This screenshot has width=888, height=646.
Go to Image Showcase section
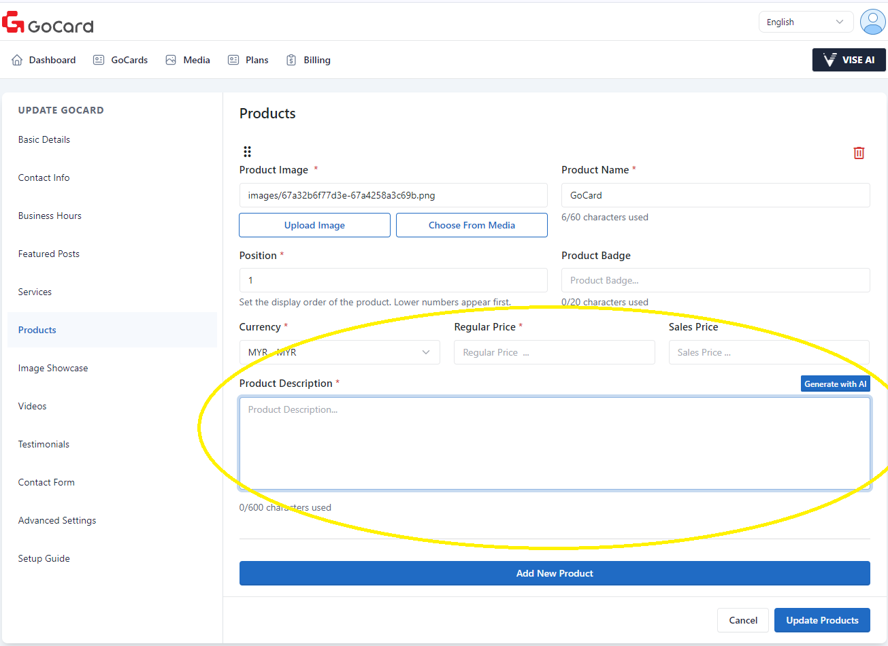(53, 368)
